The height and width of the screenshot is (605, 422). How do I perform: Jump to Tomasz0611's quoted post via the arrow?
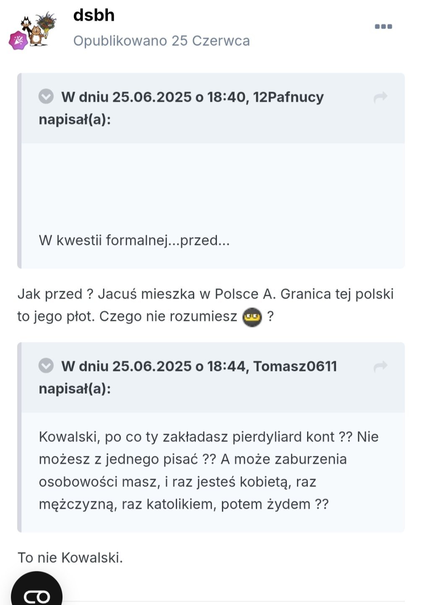[380, 367]
